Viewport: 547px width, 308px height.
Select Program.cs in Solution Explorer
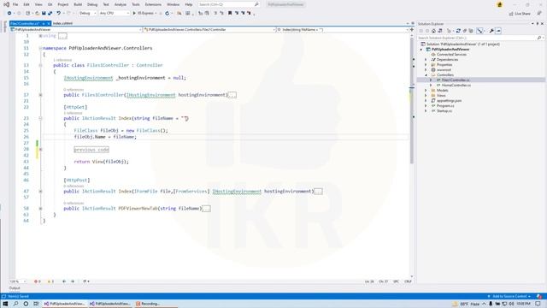click(443, 106)
